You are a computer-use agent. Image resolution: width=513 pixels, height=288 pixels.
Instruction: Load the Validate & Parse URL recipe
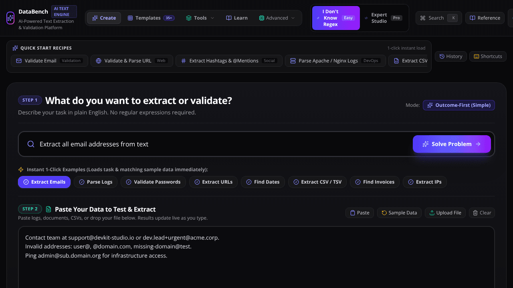132,61
